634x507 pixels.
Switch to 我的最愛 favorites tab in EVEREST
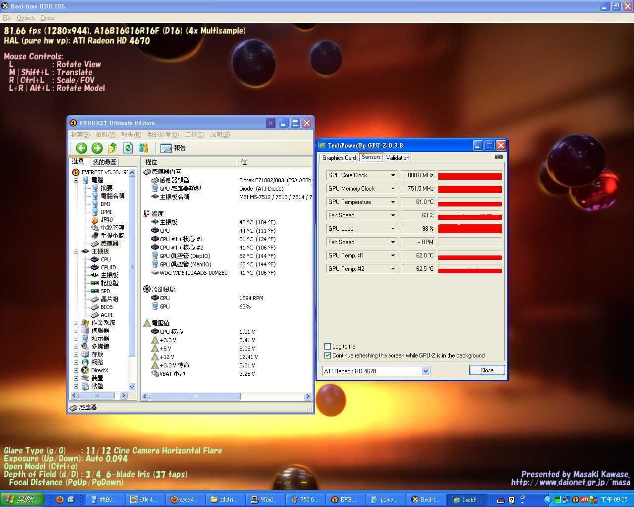click(105, 162)
